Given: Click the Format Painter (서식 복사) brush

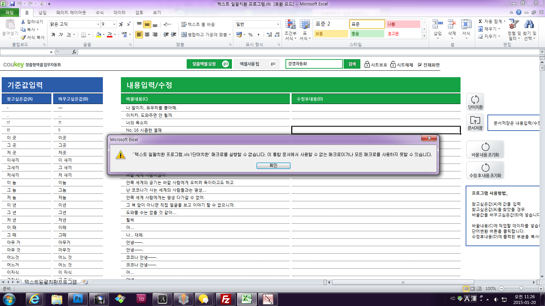Looking at the screenshot, I should [x=23, y=37].
